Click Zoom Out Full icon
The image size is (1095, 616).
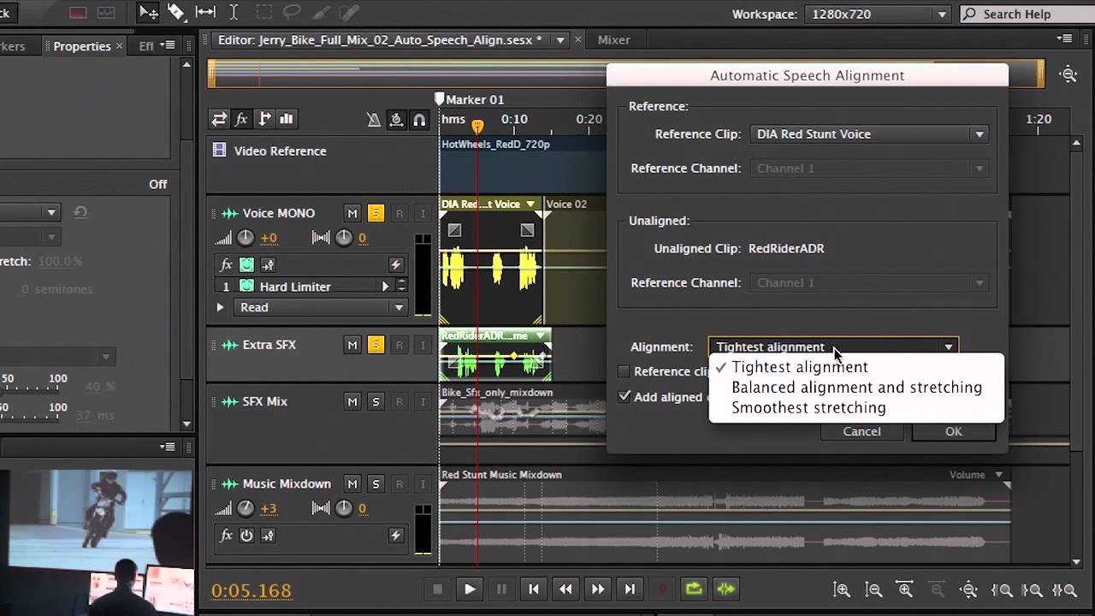coord(968,589)
